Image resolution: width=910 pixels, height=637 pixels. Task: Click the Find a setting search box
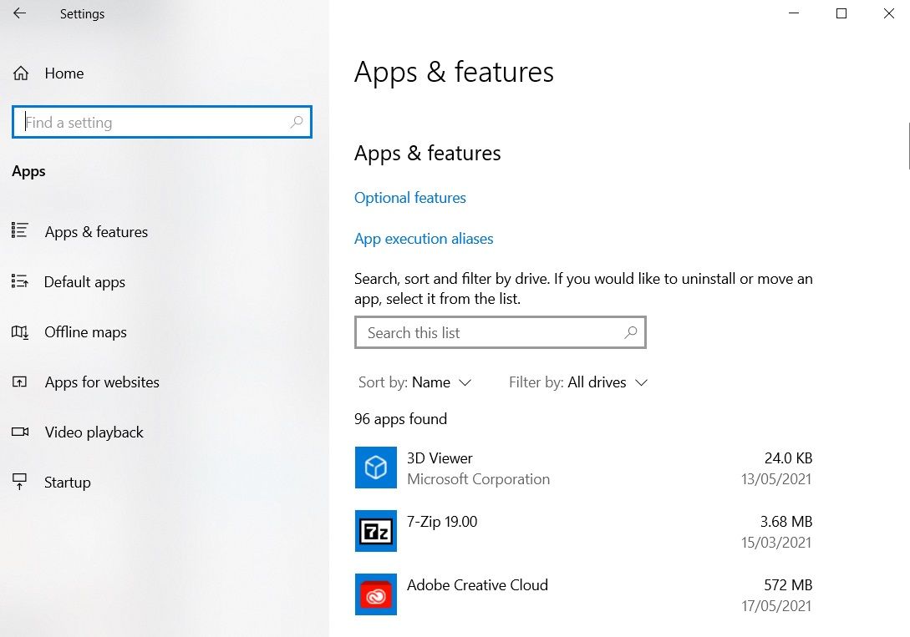(x=155, y=123)
